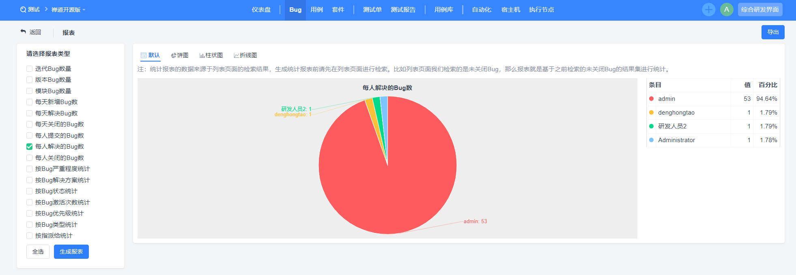Image resolution: width=796 pixels, height=275 pixels.
Task: Check 按Bug优先级统计 checkbox
Action: [x=29, y=213]
